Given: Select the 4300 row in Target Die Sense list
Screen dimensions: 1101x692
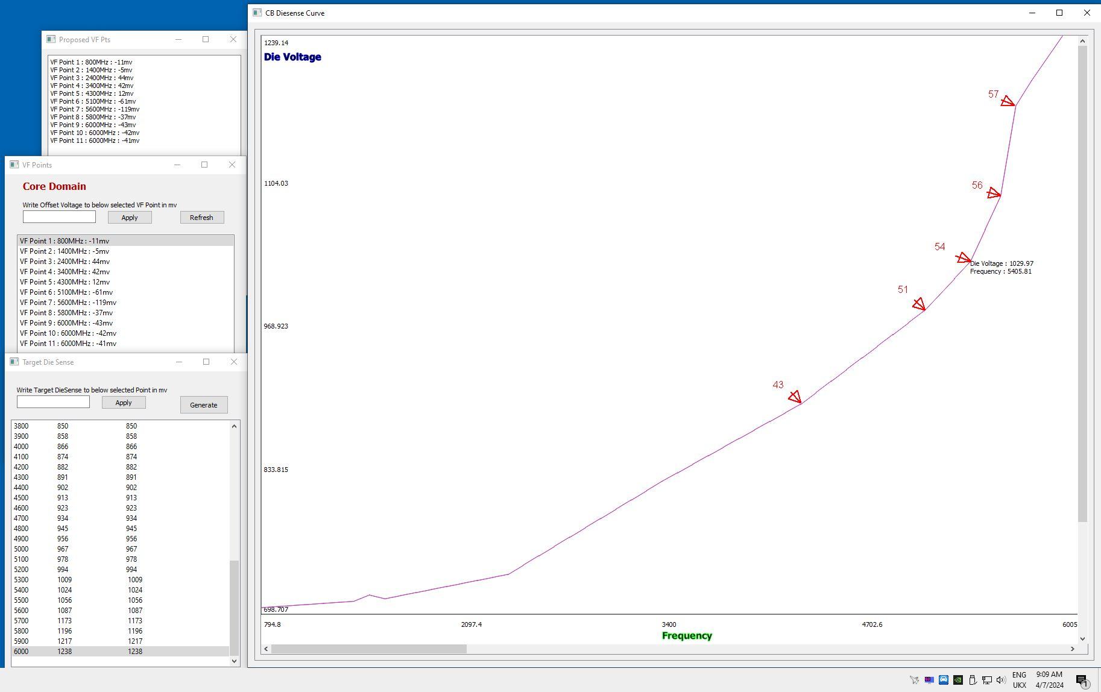Looking at the screenshot, I should (121, 477).
